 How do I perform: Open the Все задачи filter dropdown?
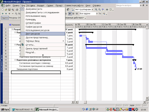(x=97, y=14)
